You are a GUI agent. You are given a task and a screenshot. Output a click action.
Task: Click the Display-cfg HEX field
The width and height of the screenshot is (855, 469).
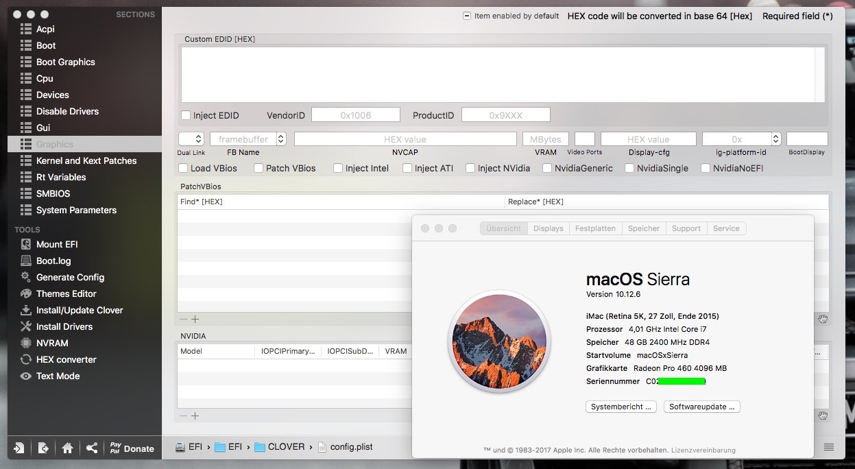click(x=649, y=139)
